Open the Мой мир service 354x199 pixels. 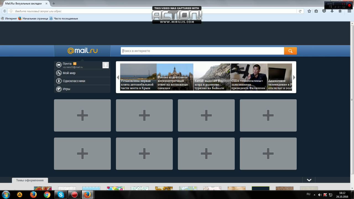pyautogui.click(x=69, y=73)
